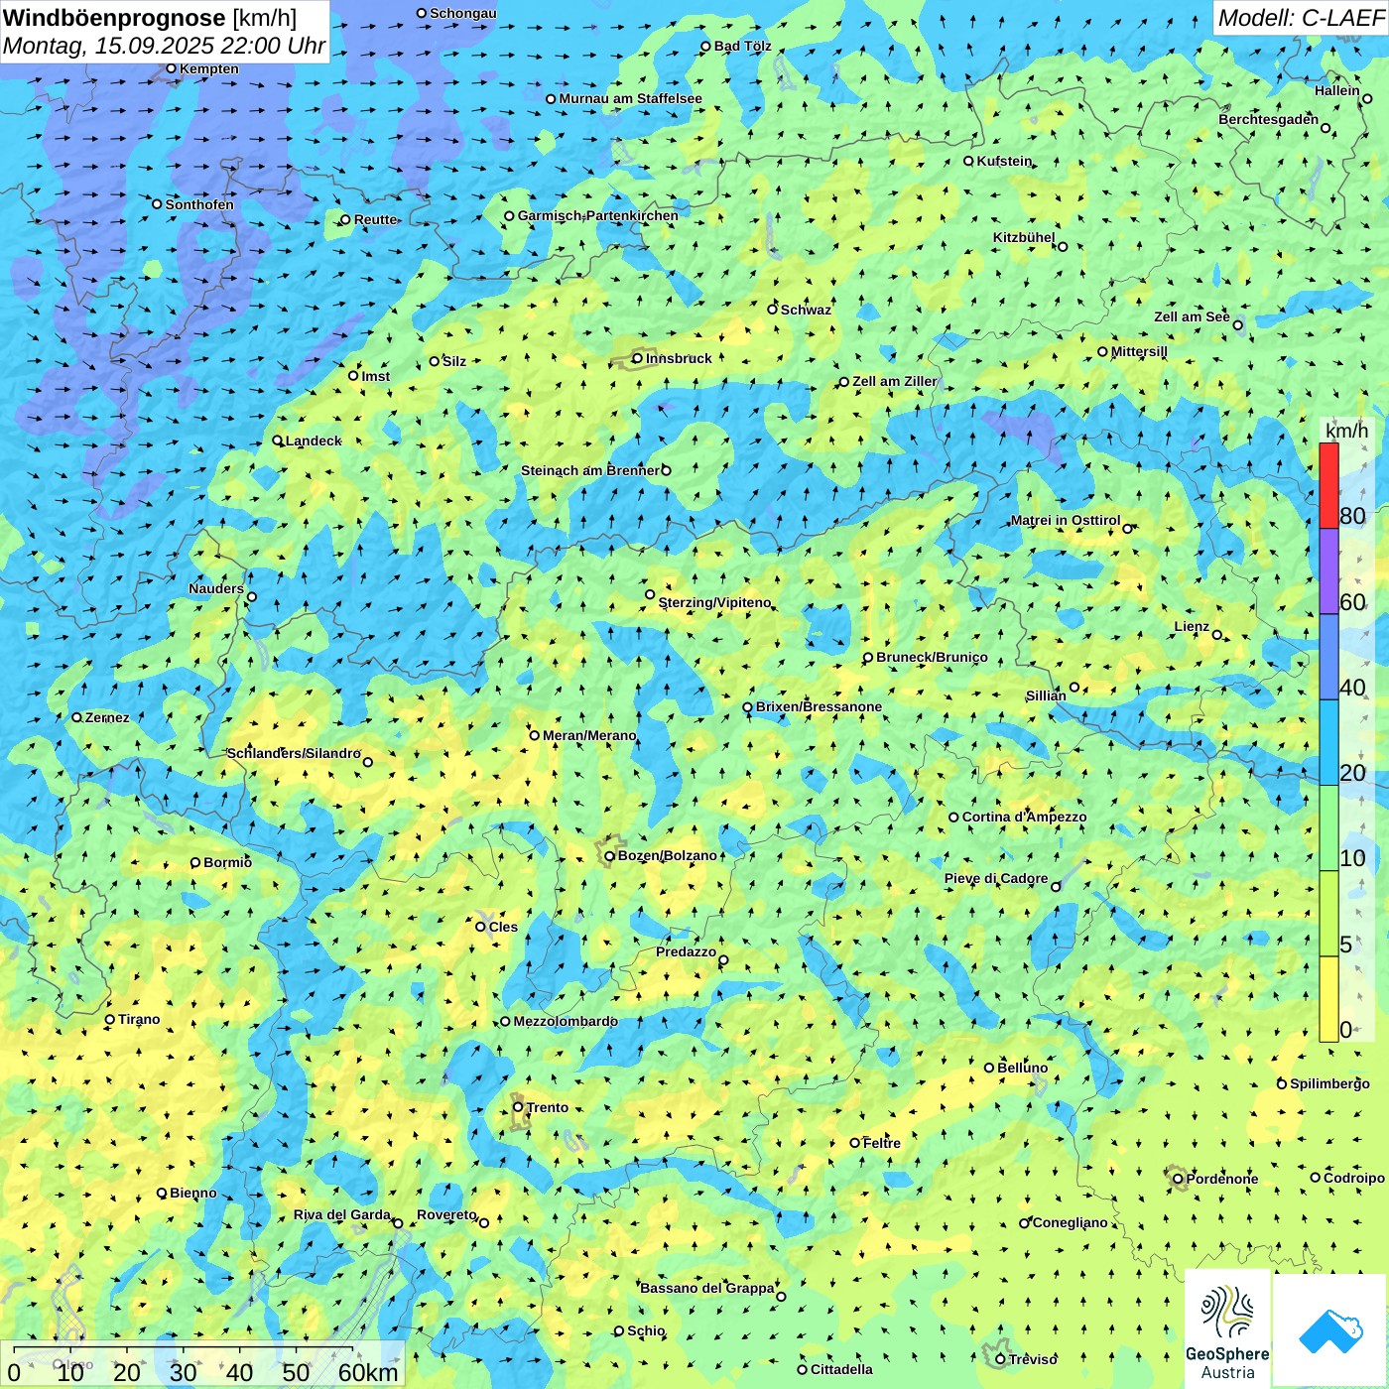Click the Spilimbergo label
Viewport: 1389px width, 1389px height.
point(1329,1083)
